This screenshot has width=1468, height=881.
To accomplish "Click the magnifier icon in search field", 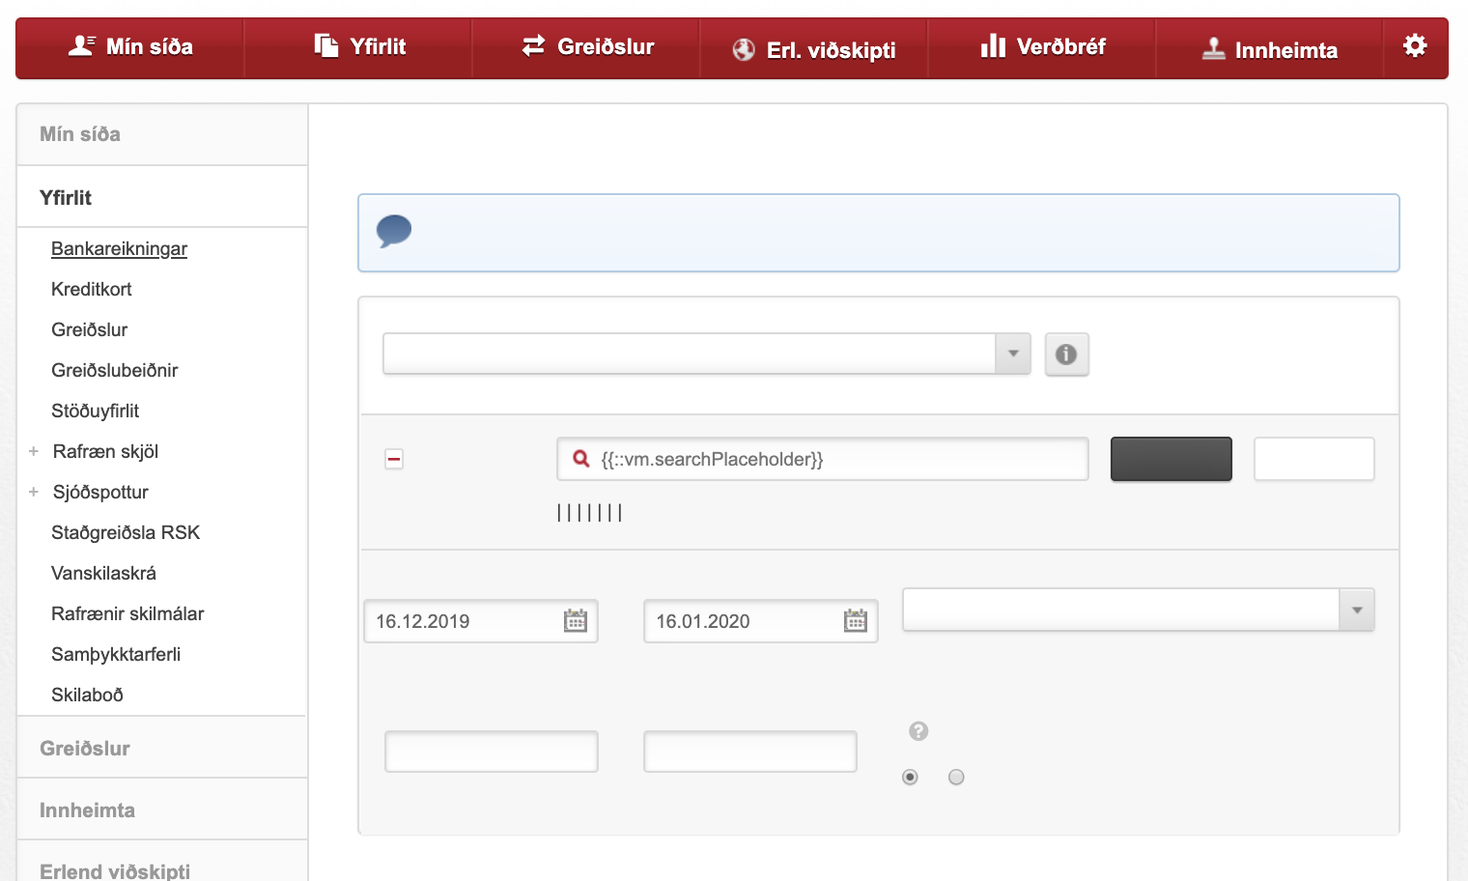I will pyautogui.click(x=581, y=459).
